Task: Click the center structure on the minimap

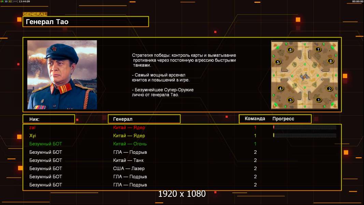Action: pos(304,76)
